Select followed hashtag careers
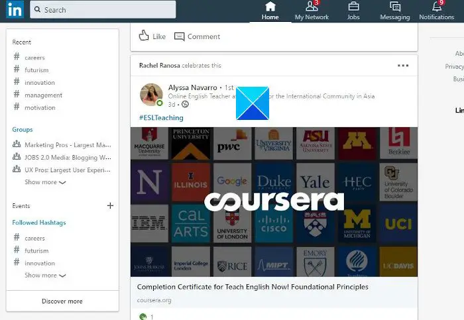 34,239
